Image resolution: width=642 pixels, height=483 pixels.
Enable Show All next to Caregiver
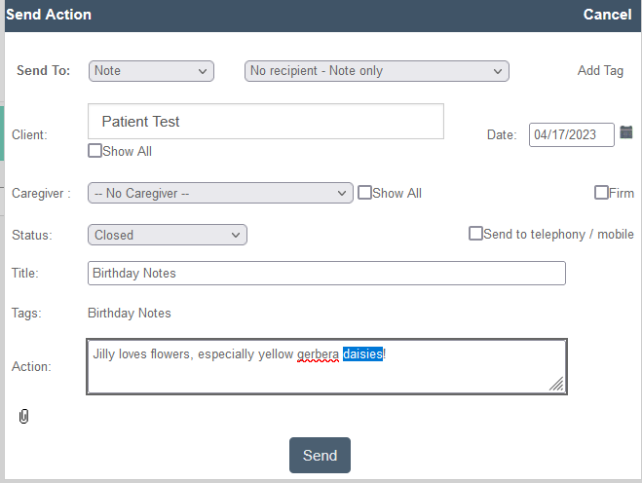click(x=364, y=193)
